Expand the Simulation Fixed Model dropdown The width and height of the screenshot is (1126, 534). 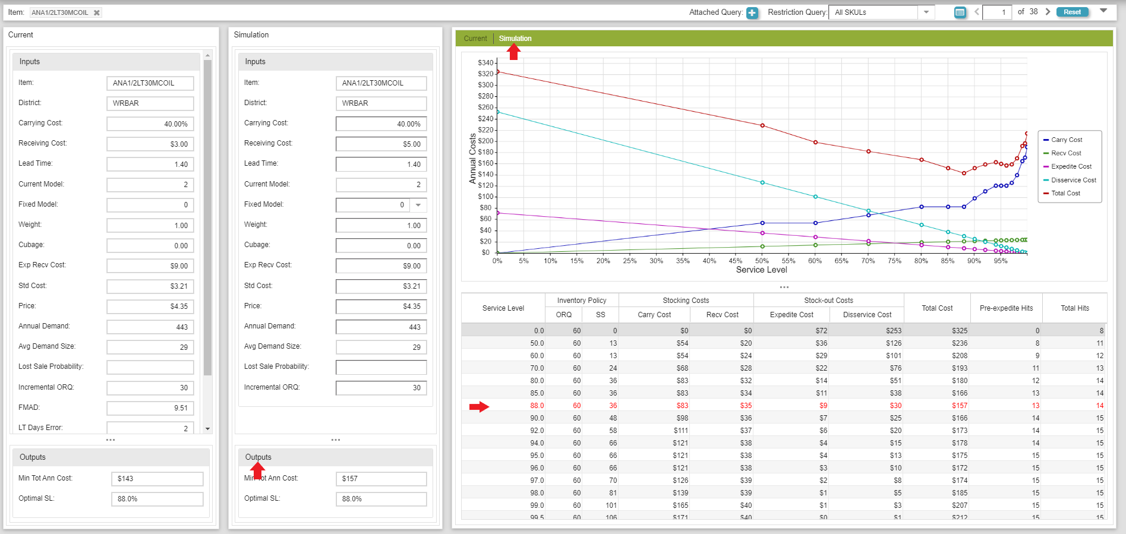point(418,205)
